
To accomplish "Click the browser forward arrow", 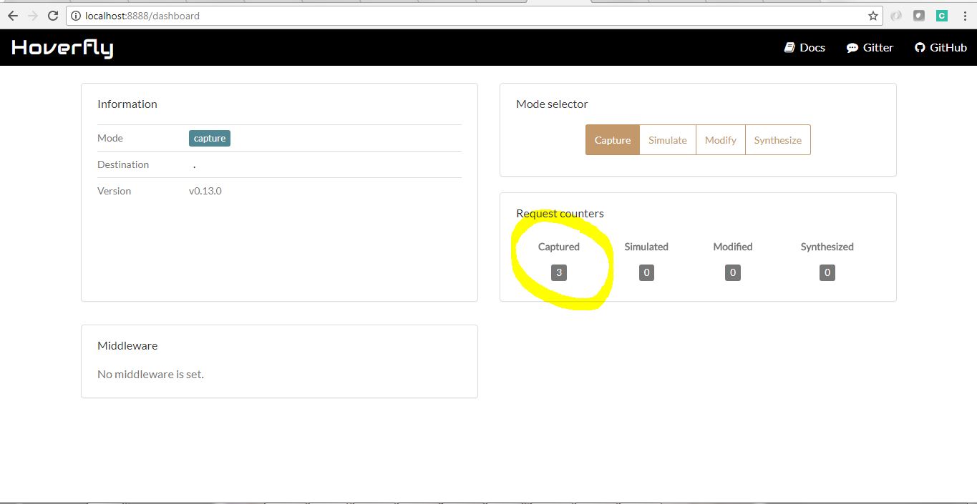I will [x=32, y=16].
